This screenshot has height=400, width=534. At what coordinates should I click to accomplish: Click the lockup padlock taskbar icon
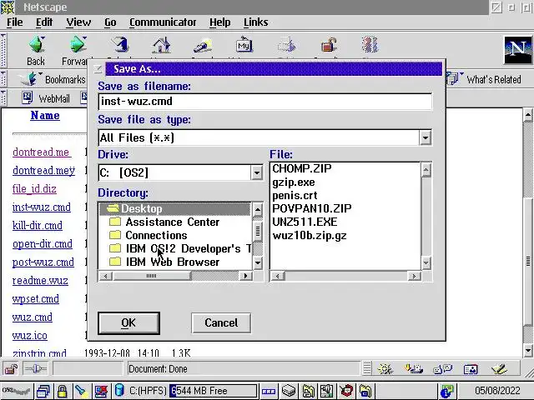point(62,391)
